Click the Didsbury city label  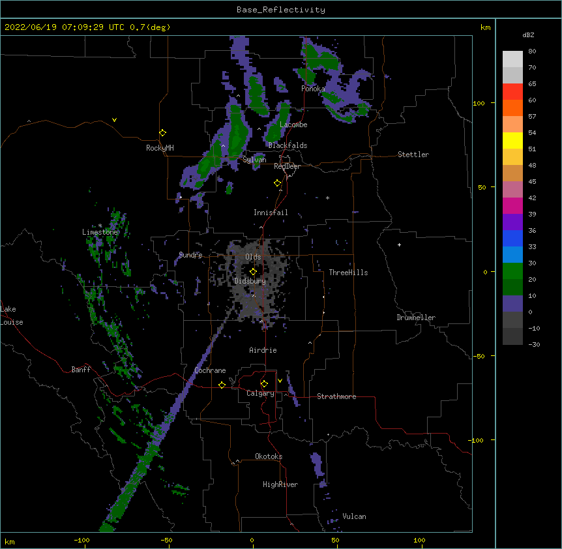coord(250,281)
